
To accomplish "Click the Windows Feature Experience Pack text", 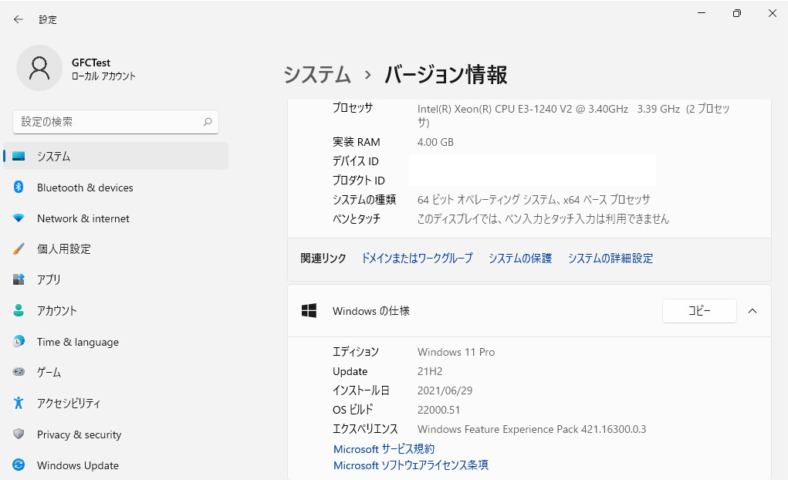I will click(x=532, y=429).
